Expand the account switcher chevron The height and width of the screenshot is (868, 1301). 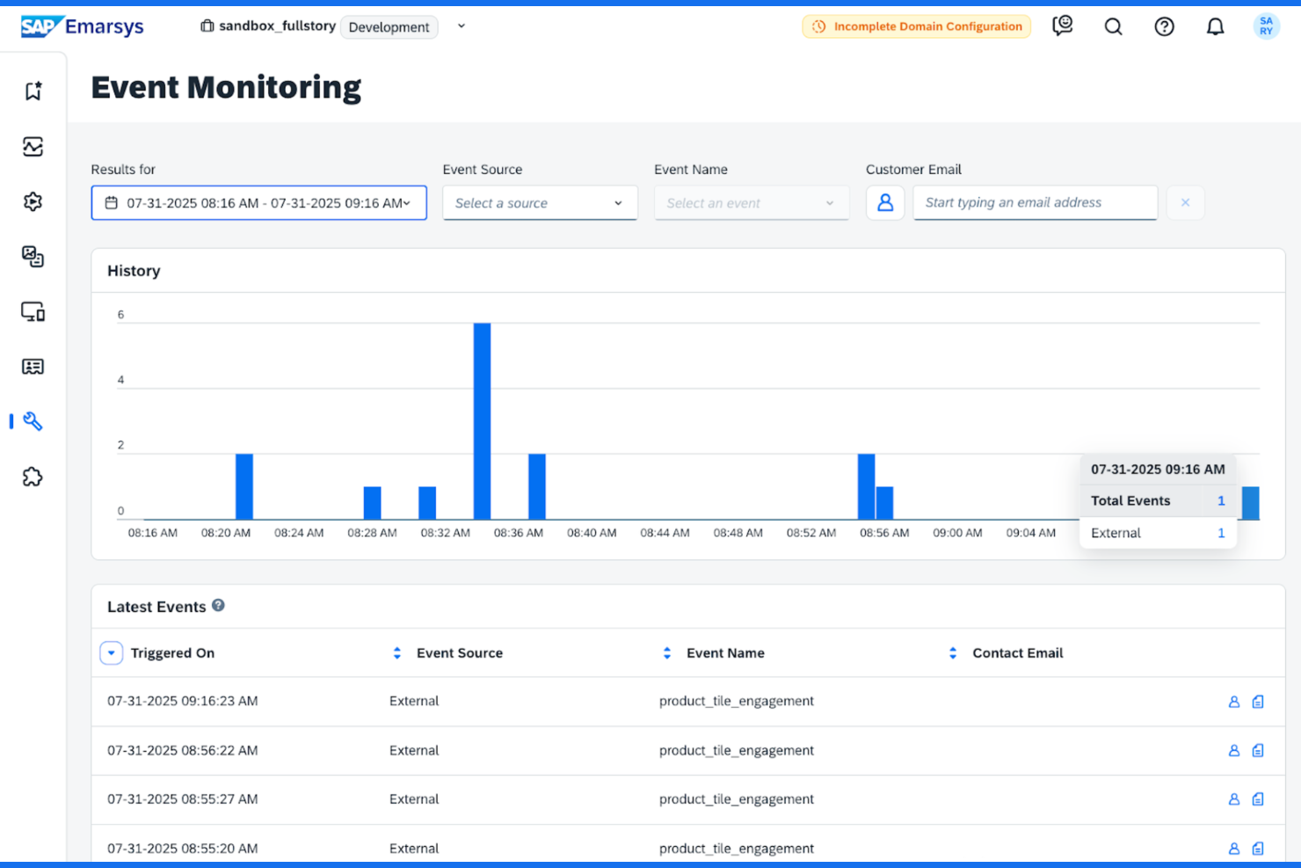(462, 26)
